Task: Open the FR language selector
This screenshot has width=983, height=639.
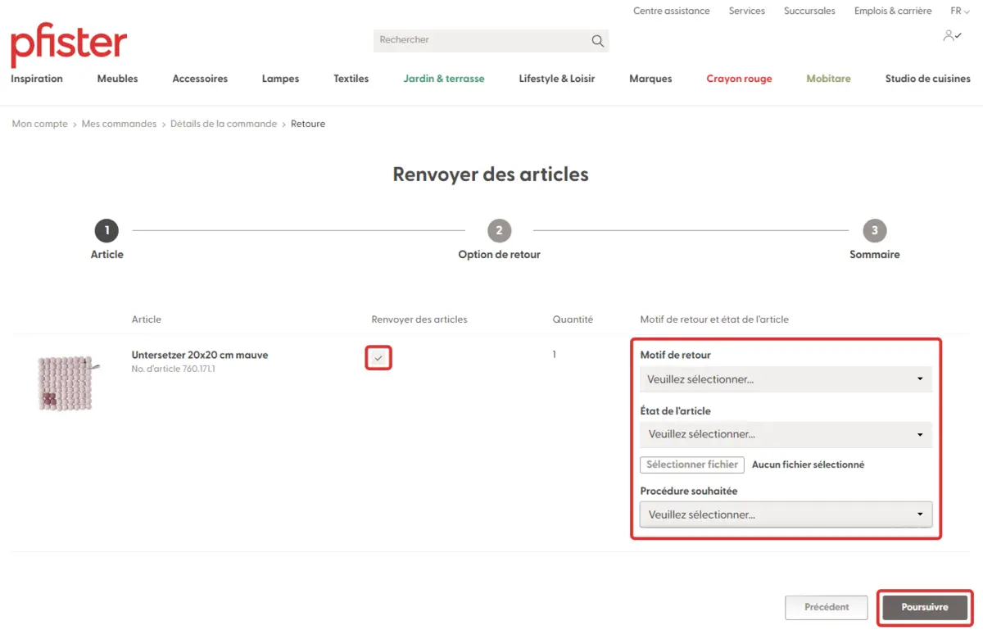Action: point(959,11)
